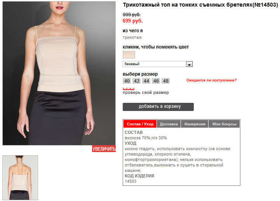Select size 48

point(165,81)
